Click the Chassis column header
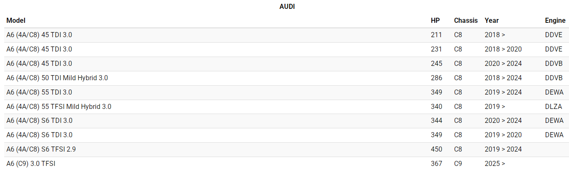This screenshot has width=569, height=171. click(x=466, y=20)
